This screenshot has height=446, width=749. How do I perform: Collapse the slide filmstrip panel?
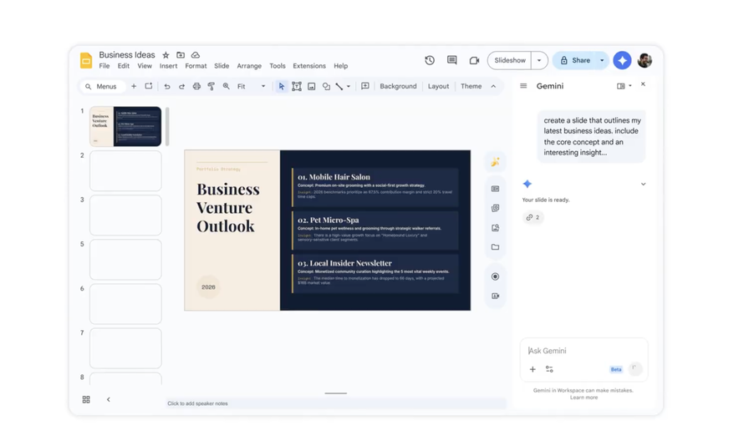coord(109,400)
